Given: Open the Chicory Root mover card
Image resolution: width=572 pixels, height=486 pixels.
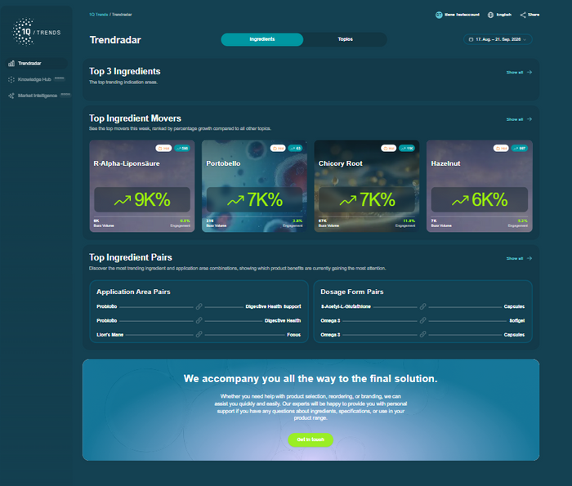Looking at the screenshot, I should click(x=367, y=186).
